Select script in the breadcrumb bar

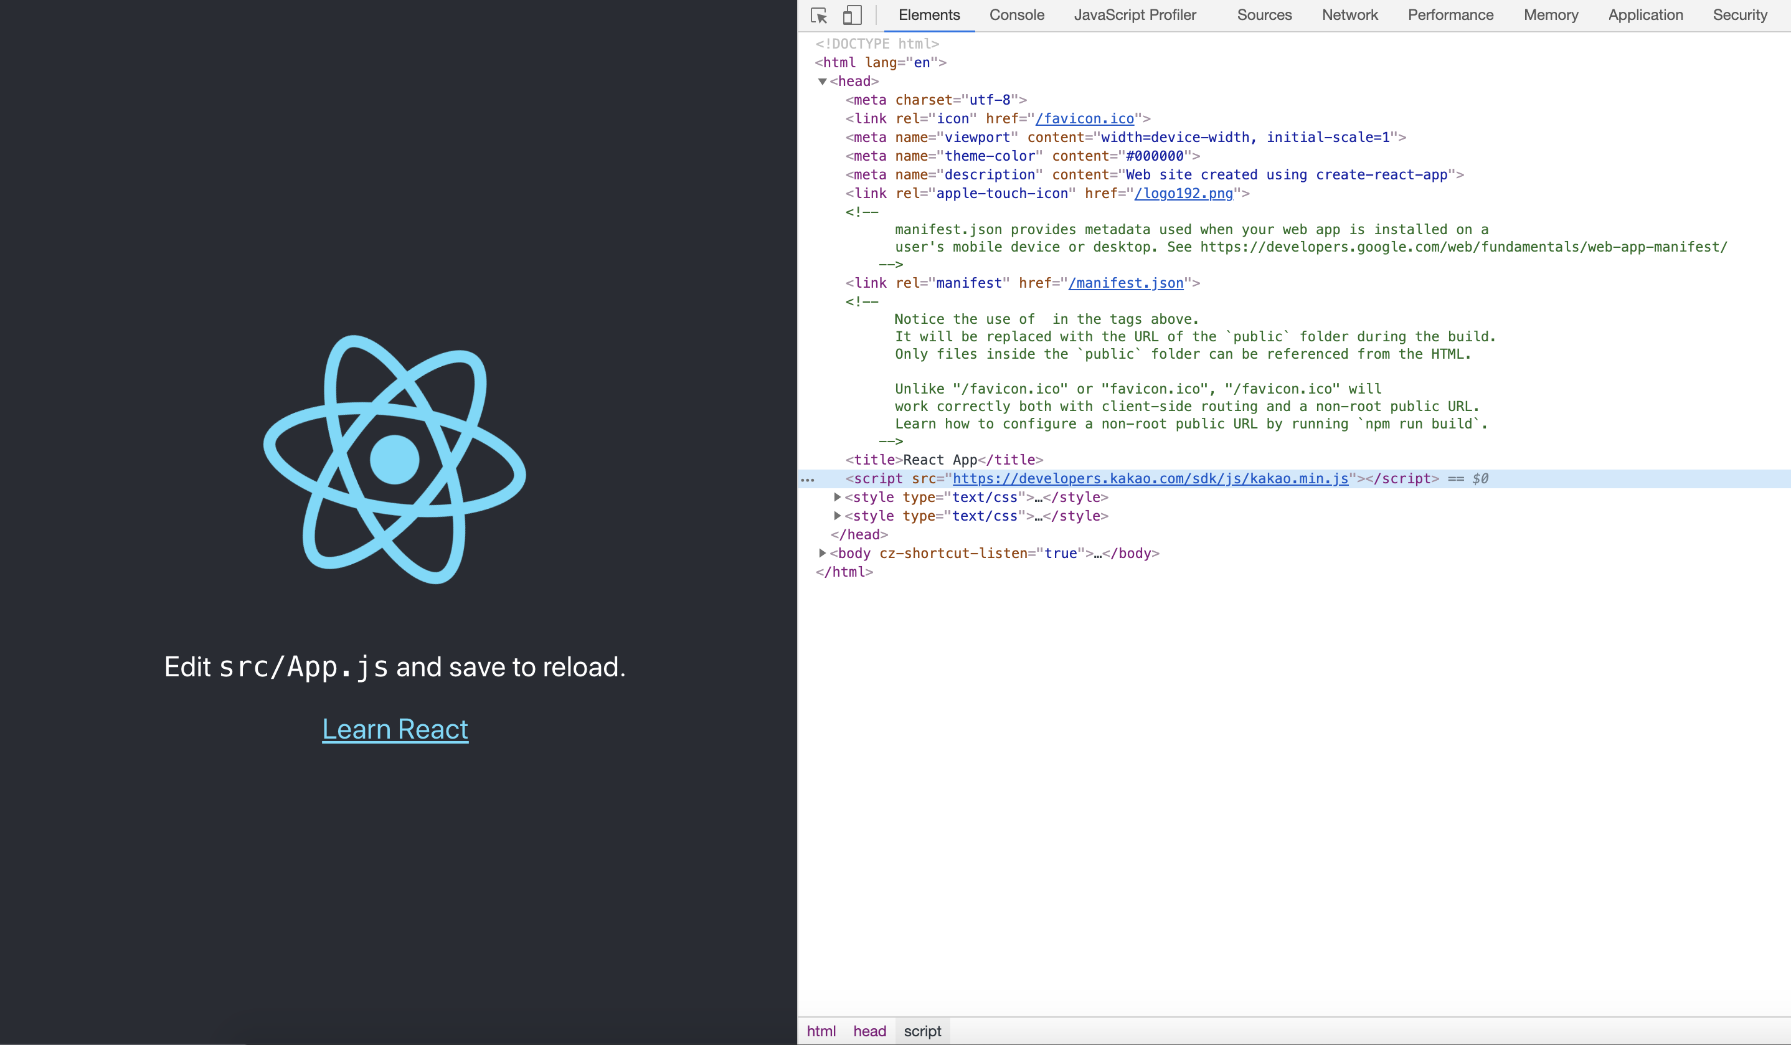click(922, 1031)
